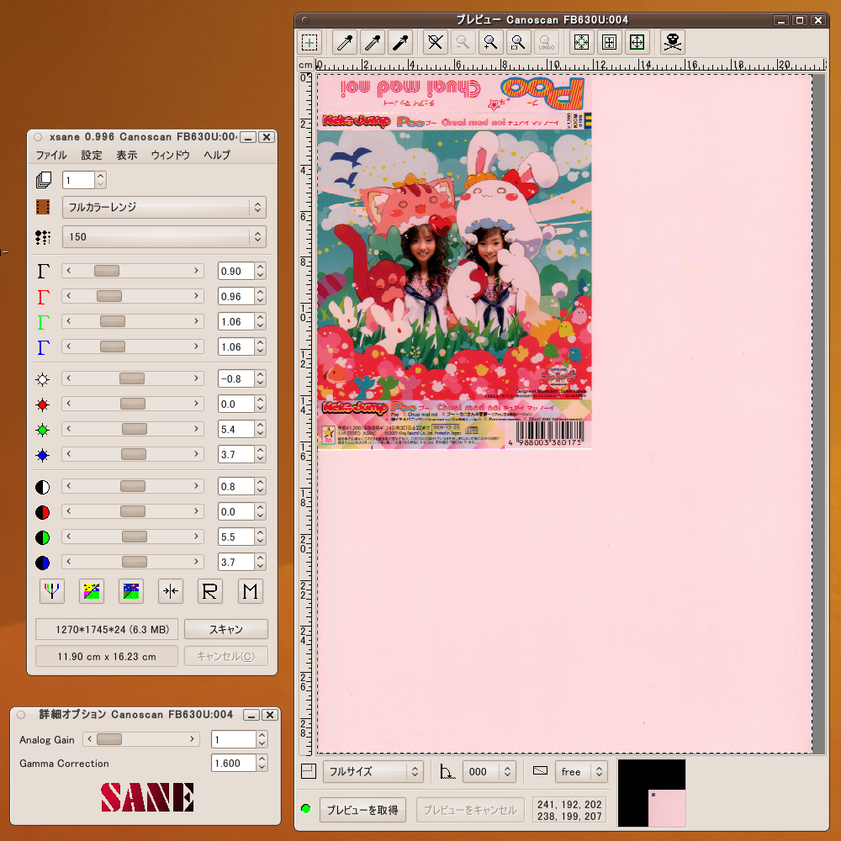
Task: Click the Gamma Correction field showing 1.600
Action: pos(233,764)
